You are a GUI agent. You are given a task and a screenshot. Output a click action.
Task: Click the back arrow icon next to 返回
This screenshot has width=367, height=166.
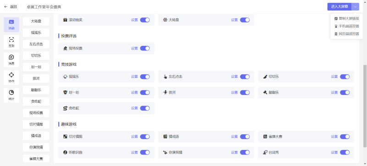click(6, 7)
